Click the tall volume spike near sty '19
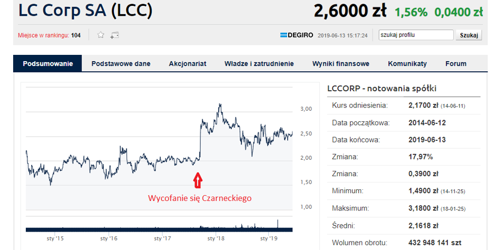 [x=277, y=223]
